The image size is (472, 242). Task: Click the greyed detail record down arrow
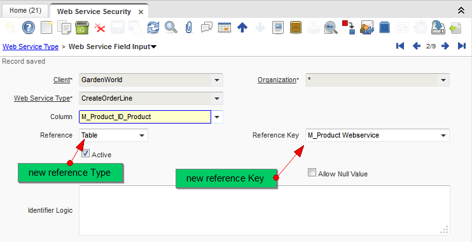click(260, 28)
